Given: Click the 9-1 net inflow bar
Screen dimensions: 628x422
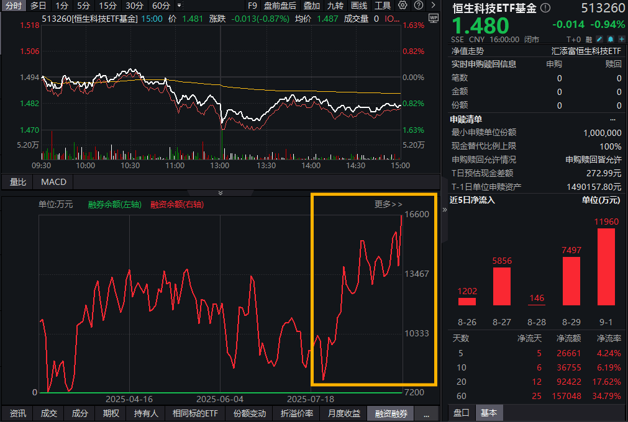Looking at the screenshot, I should 606,267.
